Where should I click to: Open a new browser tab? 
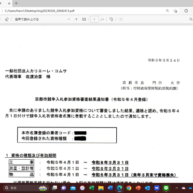pyautogui.click(x=16, y=3)
